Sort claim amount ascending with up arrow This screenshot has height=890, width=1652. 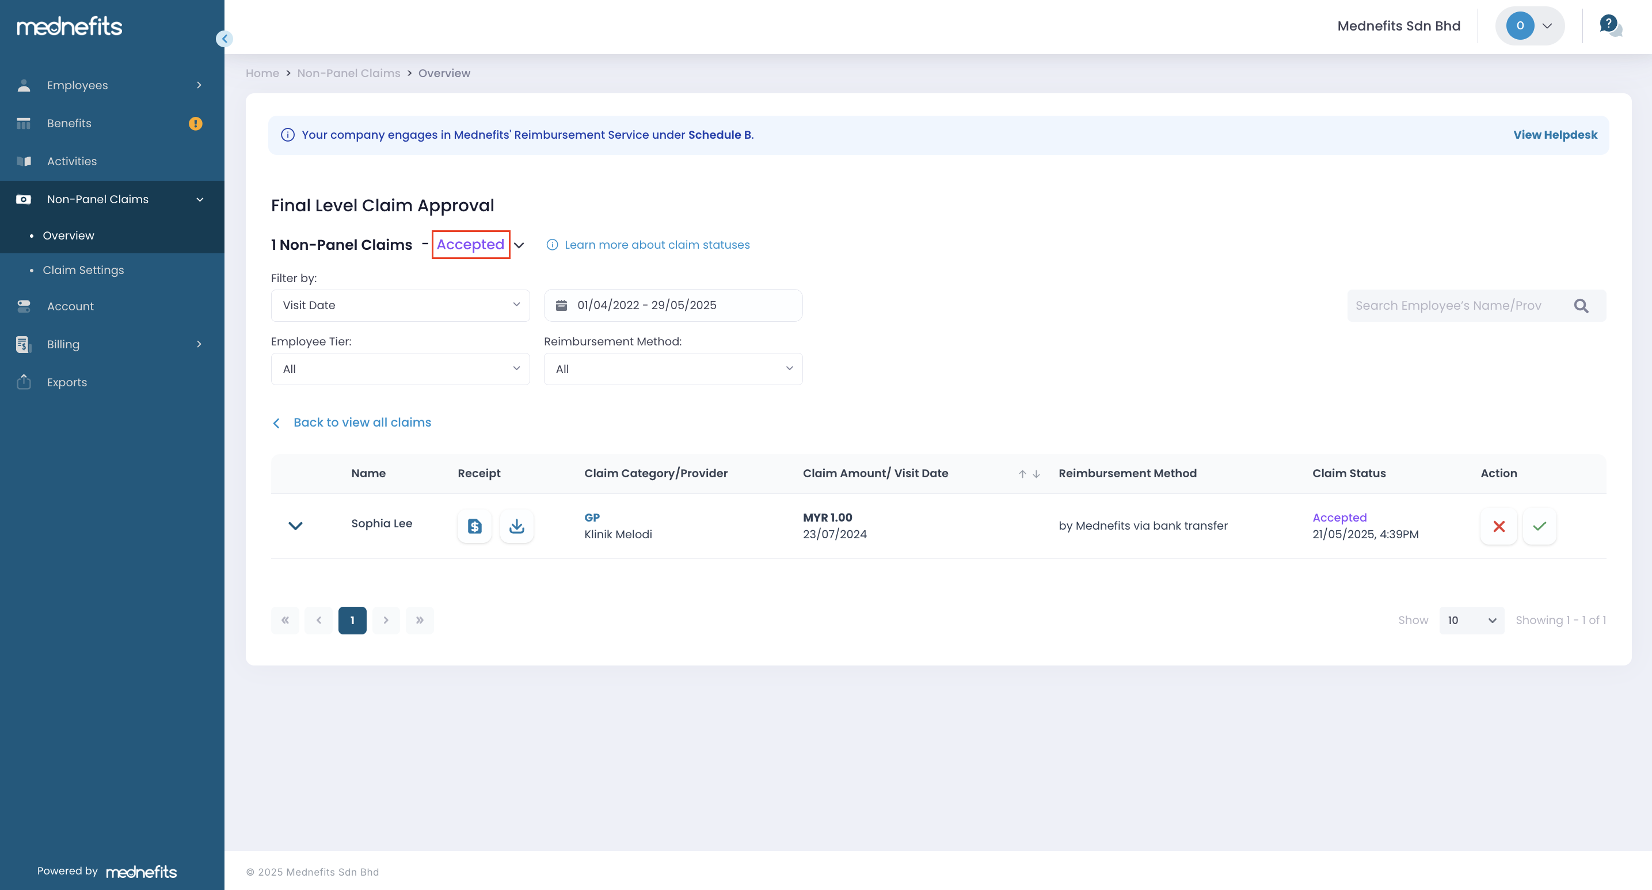(1022, 474)
